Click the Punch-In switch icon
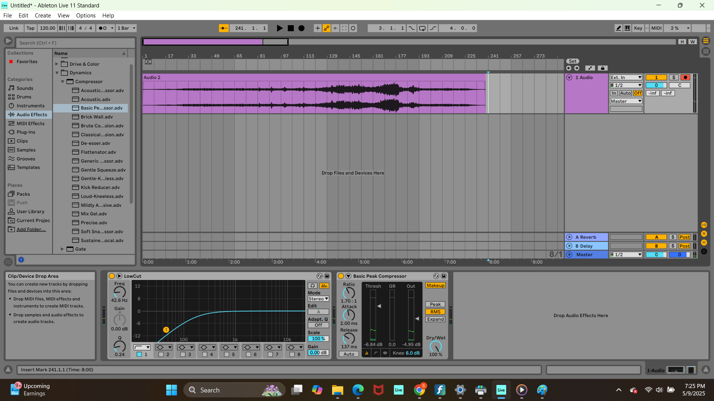 [x=412, y=28]
